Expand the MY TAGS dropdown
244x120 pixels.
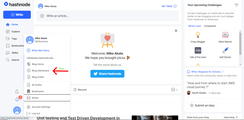[x=169, y=6]
